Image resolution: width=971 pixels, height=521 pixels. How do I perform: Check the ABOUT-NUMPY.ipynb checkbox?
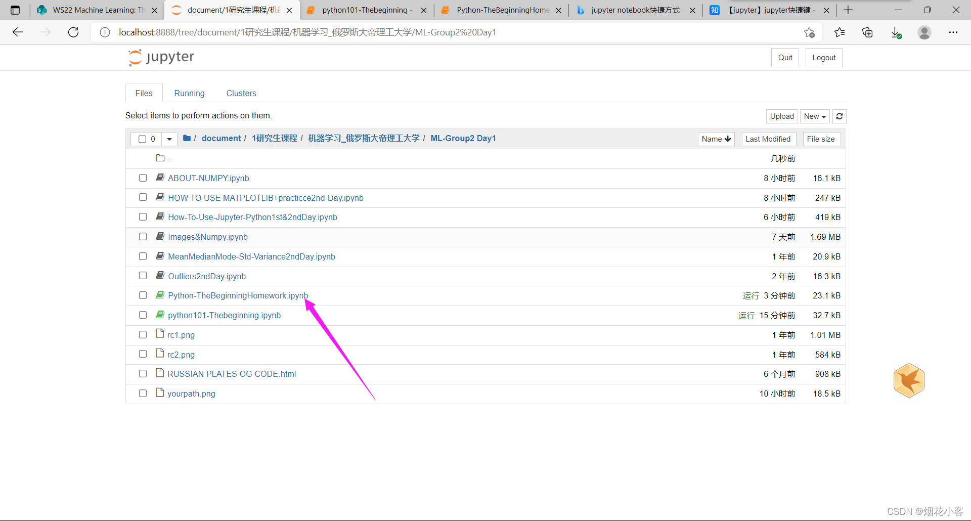coord(143,178)
